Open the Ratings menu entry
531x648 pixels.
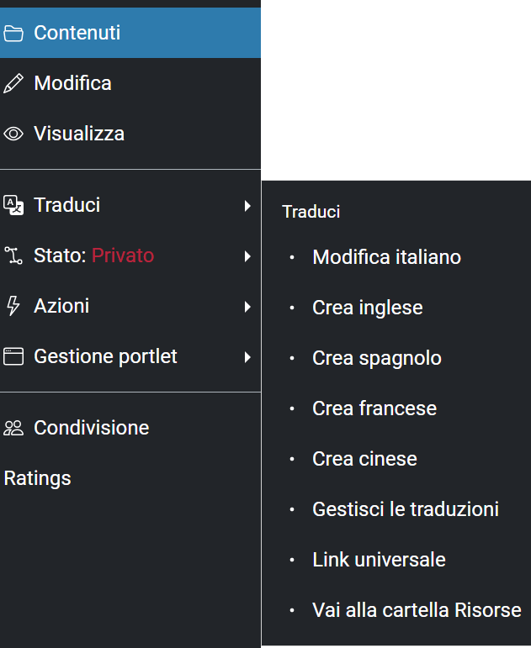coord(38,478)
